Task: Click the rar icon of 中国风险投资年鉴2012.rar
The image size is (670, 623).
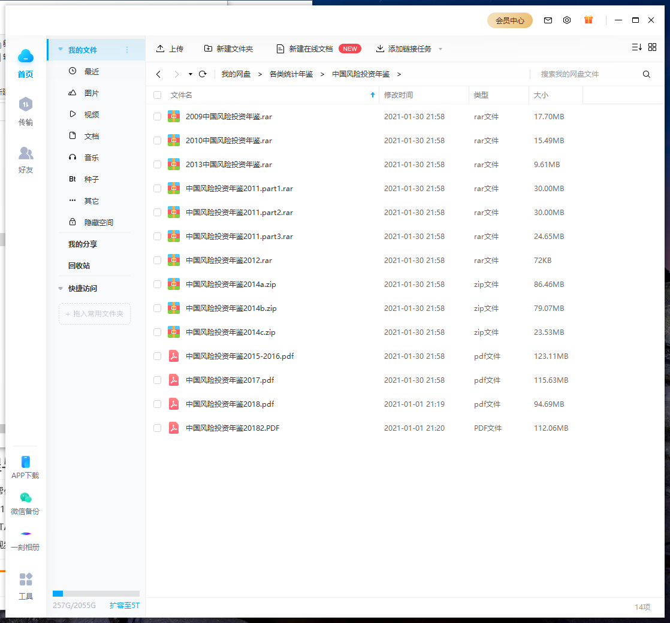Action: tap(173, 260)
